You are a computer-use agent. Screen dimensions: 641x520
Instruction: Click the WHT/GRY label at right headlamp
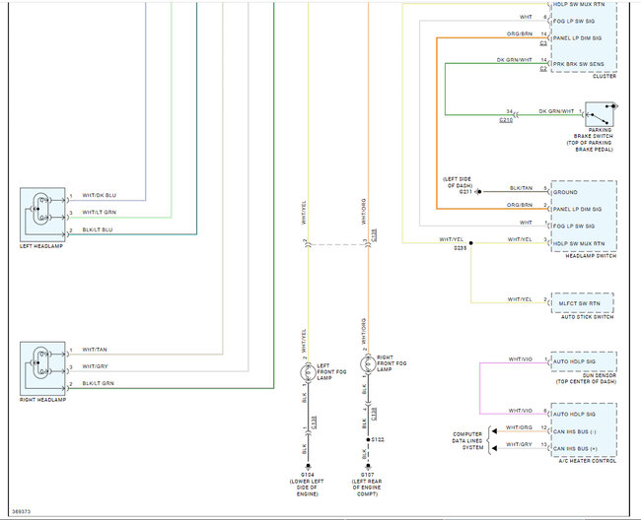click(96, 366)
